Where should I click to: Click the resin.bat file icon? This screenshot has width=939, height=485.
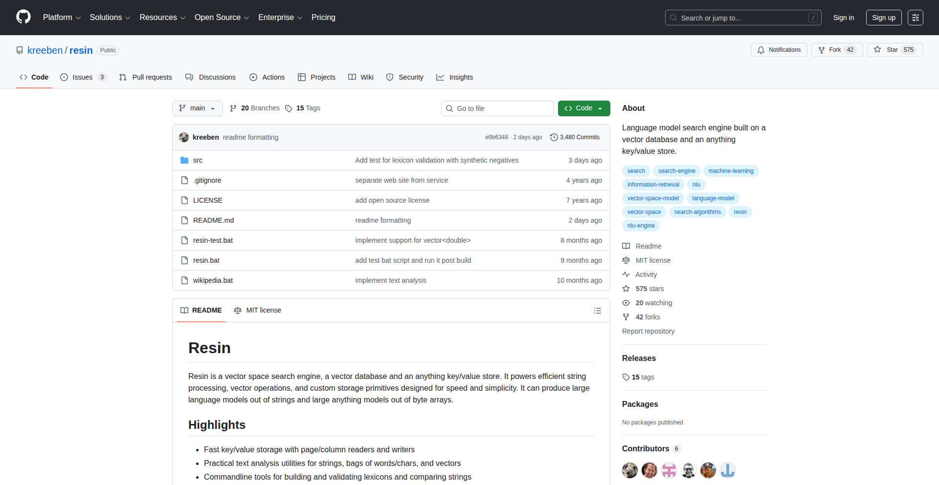pyautogui.click(x=184, y=260)
